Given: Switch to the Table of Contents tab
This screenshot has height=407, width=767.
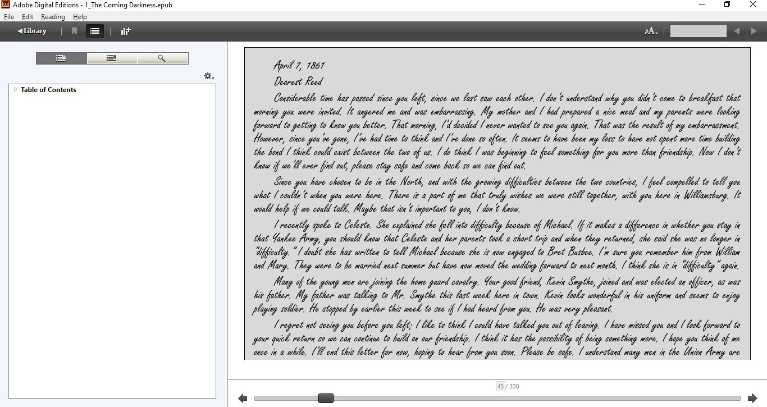Looking at the screenshot, I should pos(61,58).
